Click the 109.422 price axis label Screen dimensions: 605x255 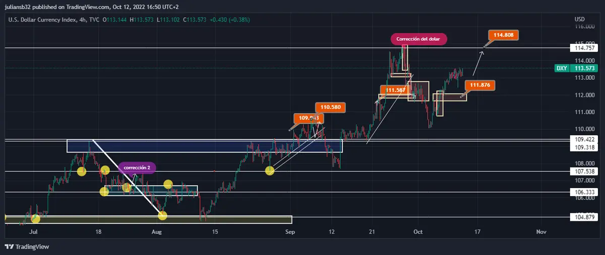(x=585, y=139)
